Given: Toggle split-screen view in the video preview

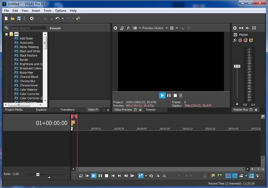Looking at the screenshot, I should pos(135,28).
